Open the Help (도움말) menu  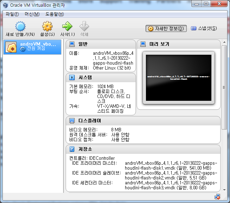55,14
